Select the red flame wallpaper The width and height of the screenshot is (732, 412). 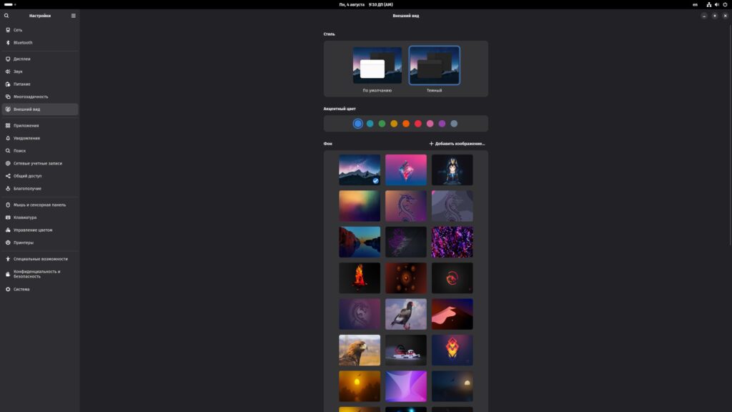coord(360,278)
